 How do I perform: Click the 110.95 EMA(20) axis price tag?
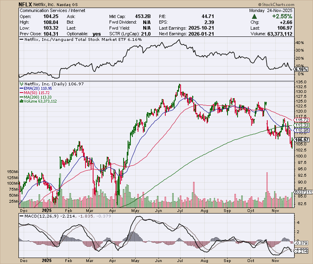302,130
